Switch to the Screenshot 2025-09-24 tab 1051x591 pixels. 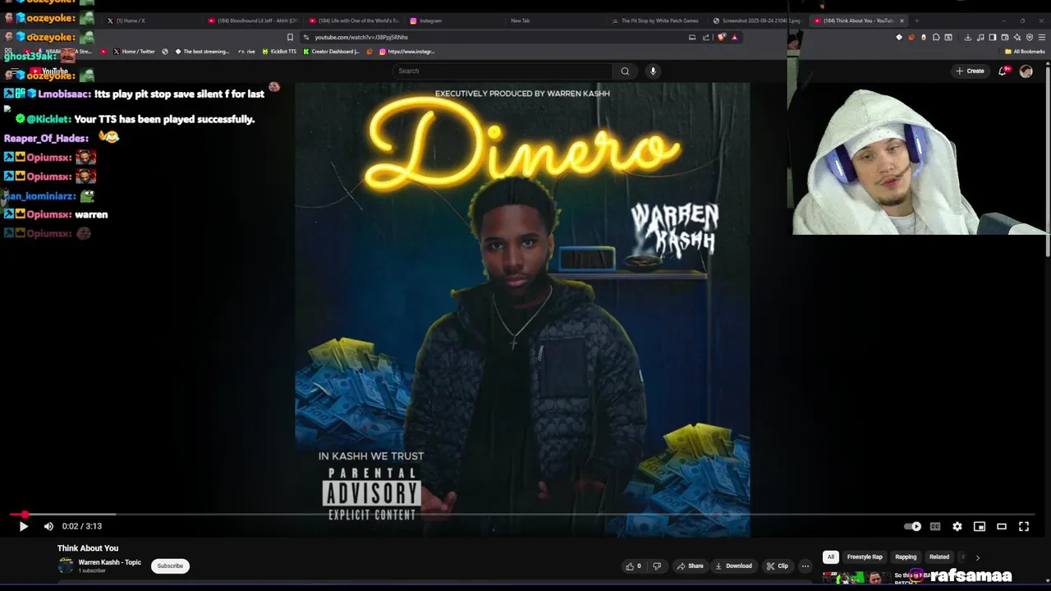(x=757, y=21)
